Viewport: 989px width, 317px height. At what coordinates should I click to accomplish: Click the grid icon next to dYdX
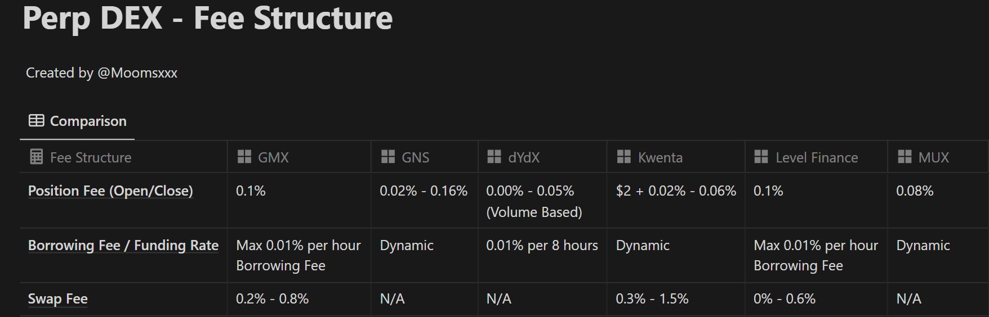[494, 157]
